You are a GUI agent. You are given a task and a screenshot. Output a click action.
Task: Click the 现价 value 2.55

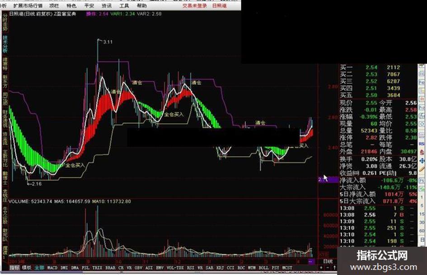(x=371, y=103)
